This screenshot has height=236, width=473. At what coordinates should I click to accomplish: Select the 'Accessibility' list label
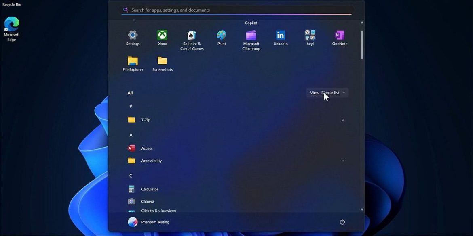pyautogui.click(x=152, y=161)
